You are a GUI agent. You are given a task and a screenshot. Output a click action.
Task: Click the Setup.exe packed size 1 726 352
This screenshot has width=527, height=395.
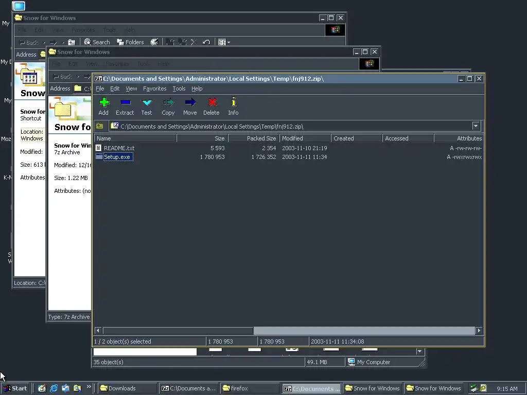pos(264,157)
